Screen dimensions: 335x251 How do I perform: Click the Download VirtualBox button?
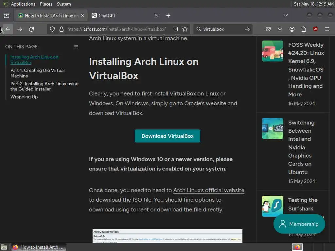click(167, 136)
